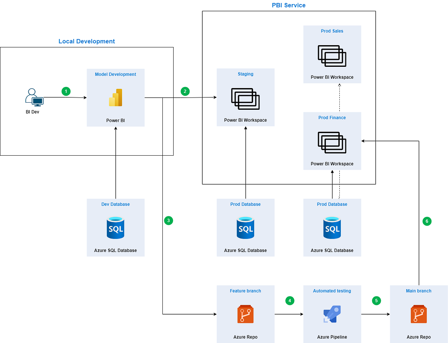Select the SQL icon under Prod Finance workspace
The height and width of the screenshot is (343, 448).
point(332,228)
